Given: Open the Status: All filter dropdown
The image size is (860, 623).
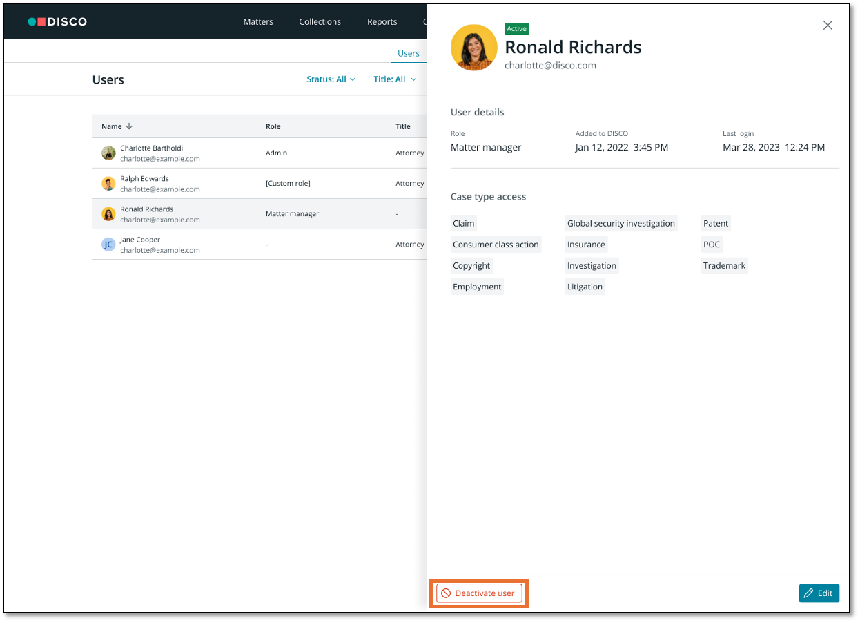Looking at the screenshot, I should (331, 79).
